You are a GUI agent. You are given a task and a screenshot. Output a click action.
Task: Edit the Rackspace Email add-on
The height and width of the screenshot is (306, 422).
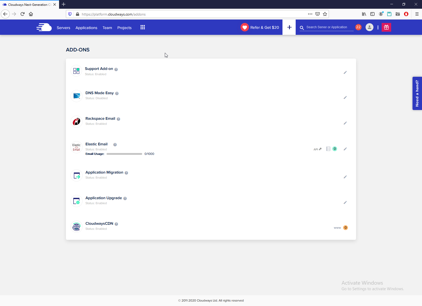click(345, 123)
